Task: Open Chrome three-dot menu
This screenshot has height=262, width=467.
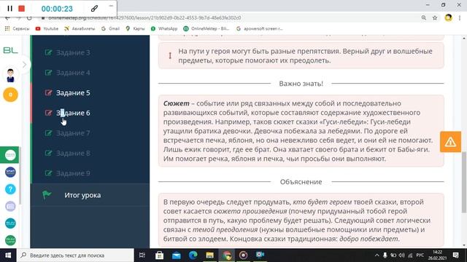Action: click(x=460, y=17)
